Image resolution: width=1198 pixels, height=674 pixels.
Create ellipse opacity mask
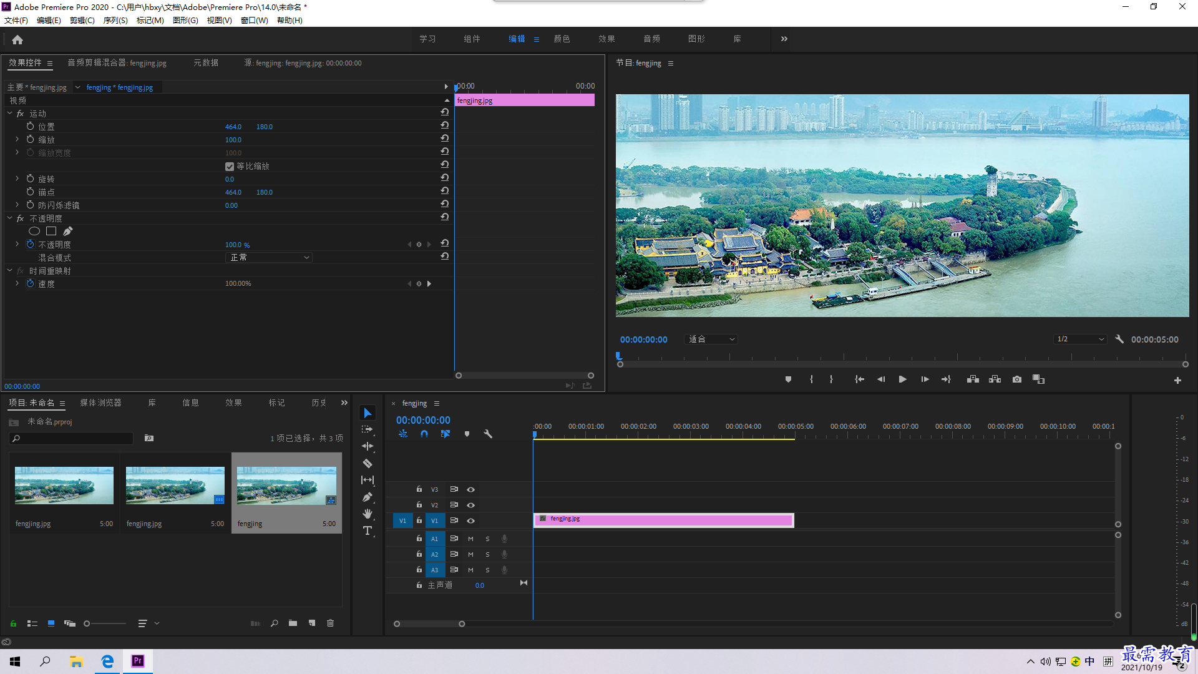[x=34, y=232]
